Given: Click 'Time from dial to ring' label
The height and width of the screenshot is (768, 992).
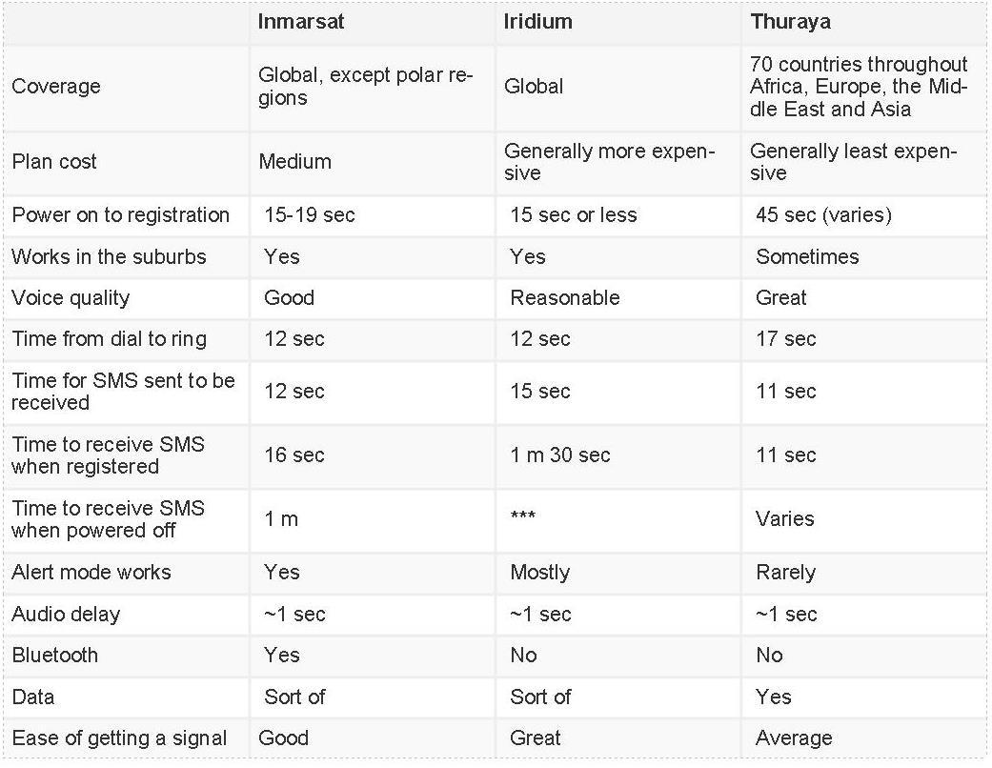Looking at the screenshot, I should [109, 339].
